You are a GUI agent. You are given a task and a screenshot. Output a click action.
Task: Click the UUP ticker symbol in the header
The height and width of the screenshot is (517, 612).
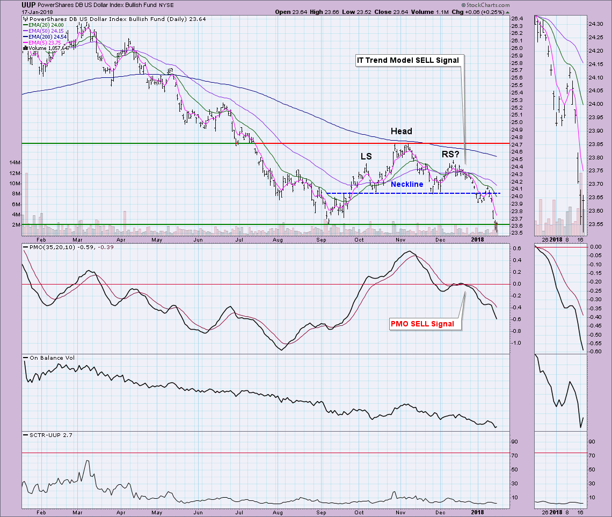pos(28,5)
